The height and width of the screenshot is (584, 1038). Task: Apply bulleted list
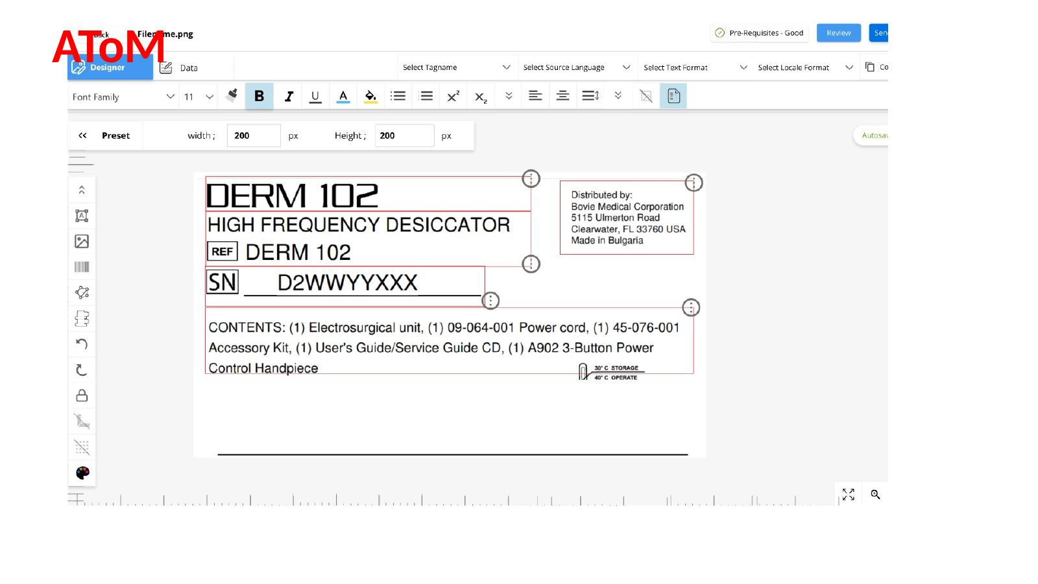coord(398,96)
